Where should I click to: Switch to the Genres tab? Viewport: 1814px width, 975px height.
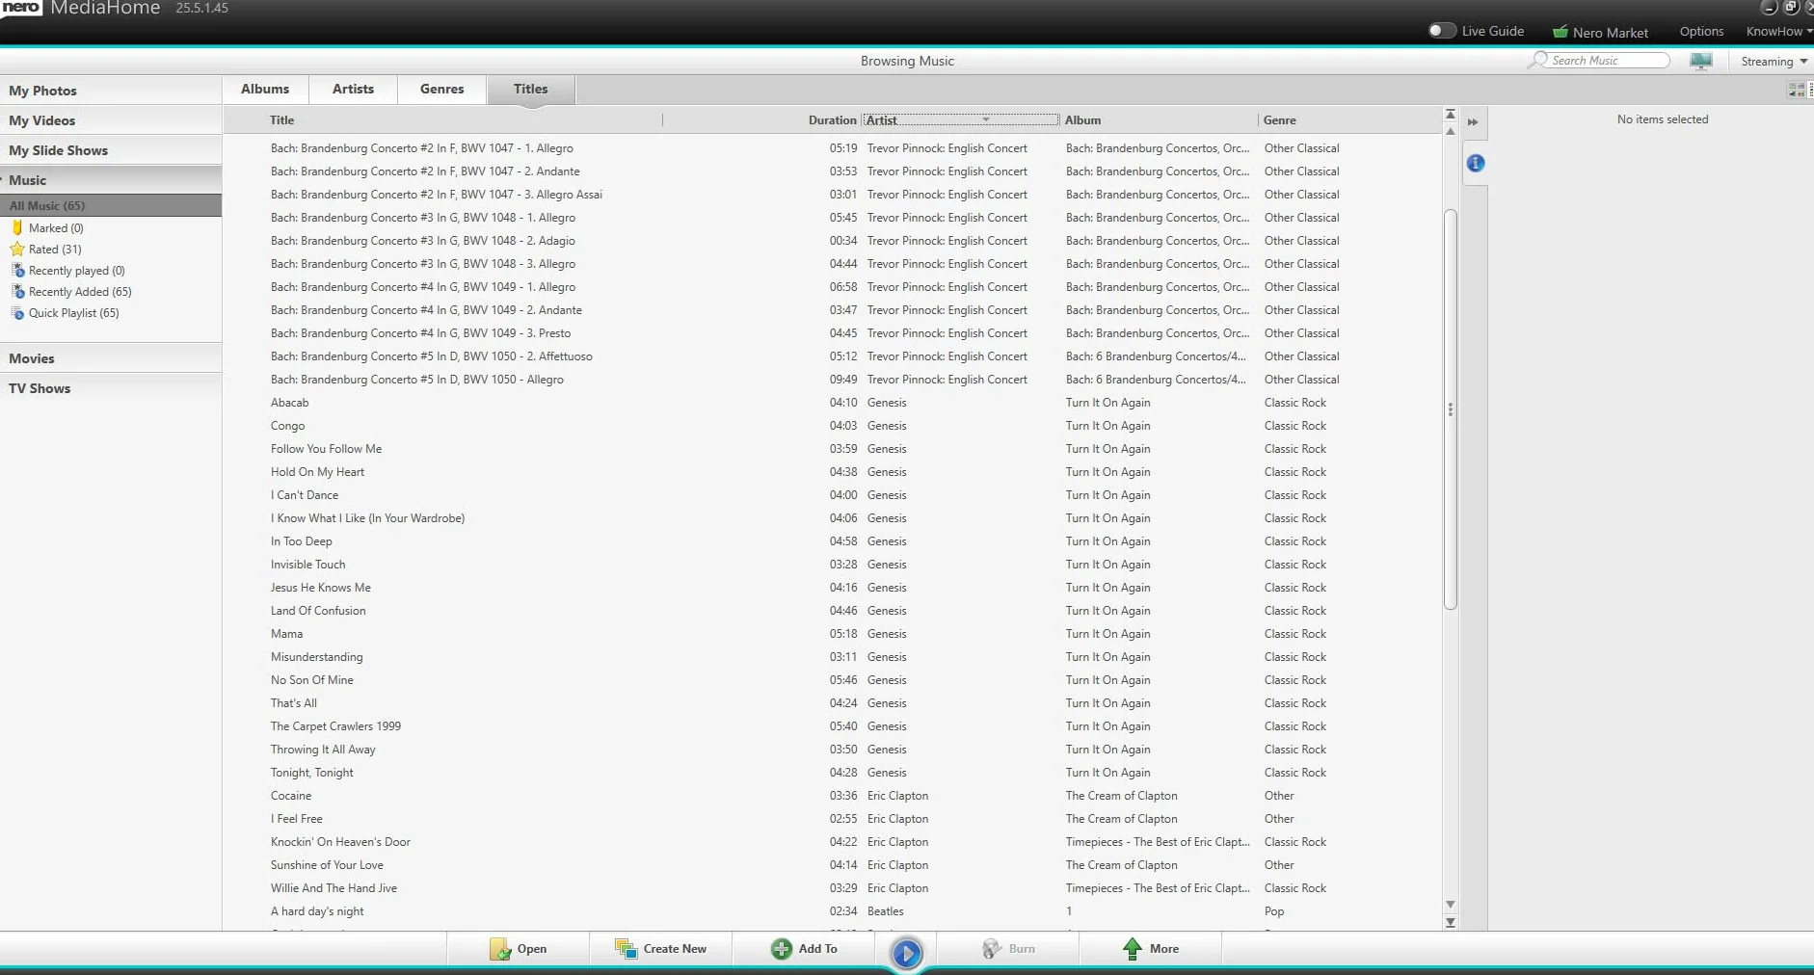click(x=441, y=89)
